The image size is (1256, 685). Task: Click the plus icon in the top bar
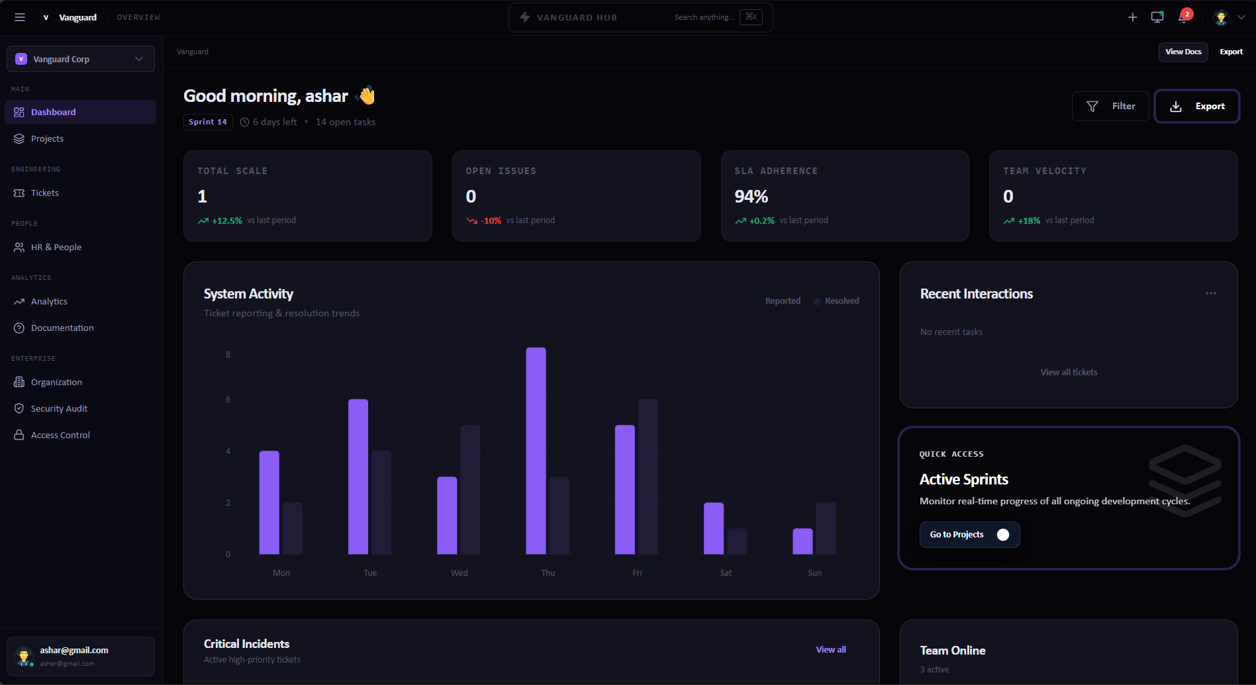pyautogui.click(x=1132, y=17)
